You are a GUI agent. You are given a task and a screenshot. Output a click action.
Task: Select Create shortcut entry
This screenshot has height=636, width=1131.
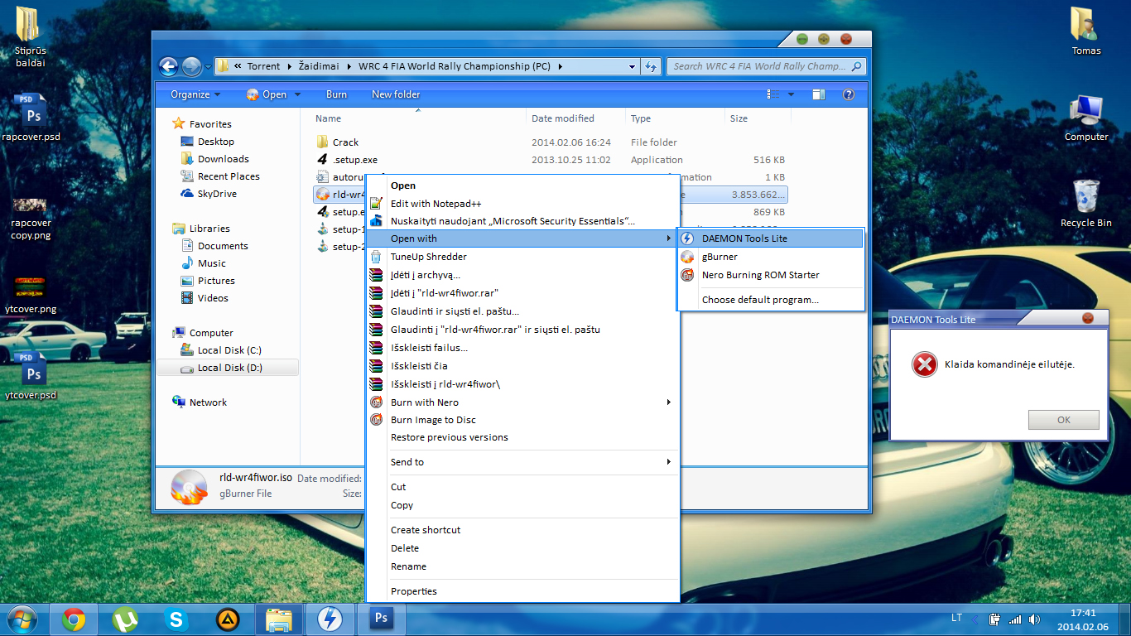click(522, 530)
